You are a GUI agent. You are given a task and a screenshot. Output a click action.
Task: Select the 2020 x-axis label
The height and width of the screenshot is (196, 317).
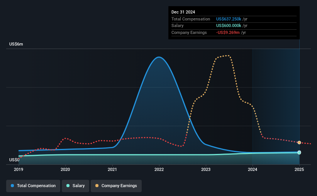pos(65,169)
